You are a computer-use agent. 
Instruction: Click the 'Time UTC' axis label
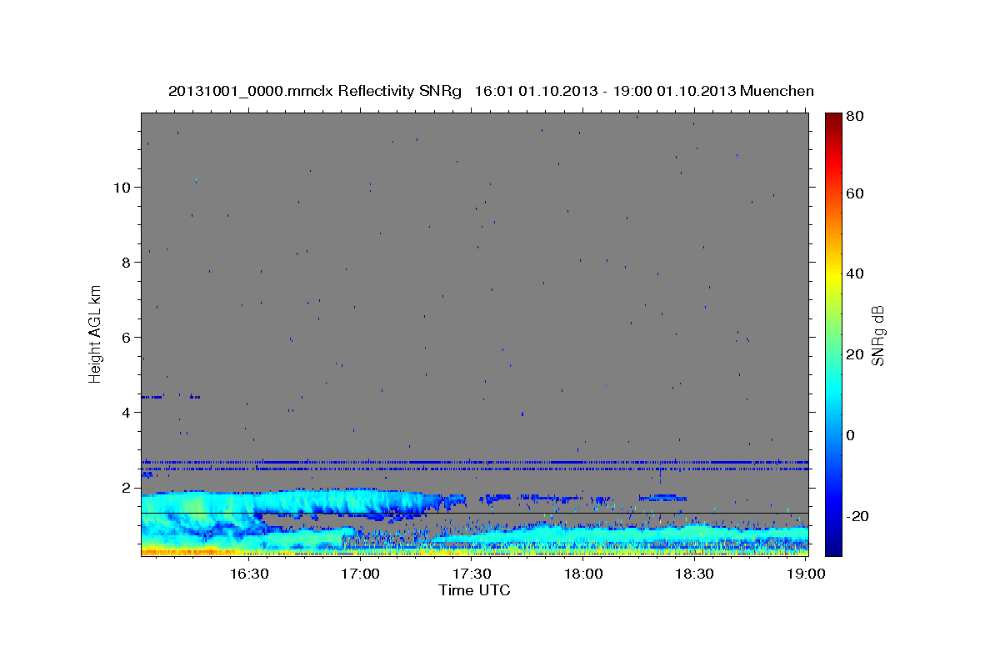(475, 590)
